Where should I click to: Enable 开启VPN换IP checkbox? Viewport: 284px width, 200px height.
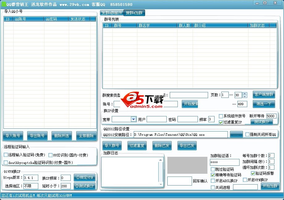tap(245, 180)
